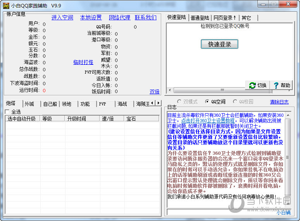Image resolution: width=300 pixels, height=221 pixels.
Task: Switch to the 普通登陆 tab
Action: point(200,18)
